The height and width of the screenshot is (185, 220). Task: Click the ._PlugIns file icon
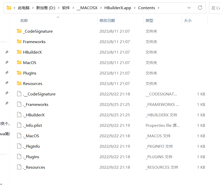(x=19, y=157)
